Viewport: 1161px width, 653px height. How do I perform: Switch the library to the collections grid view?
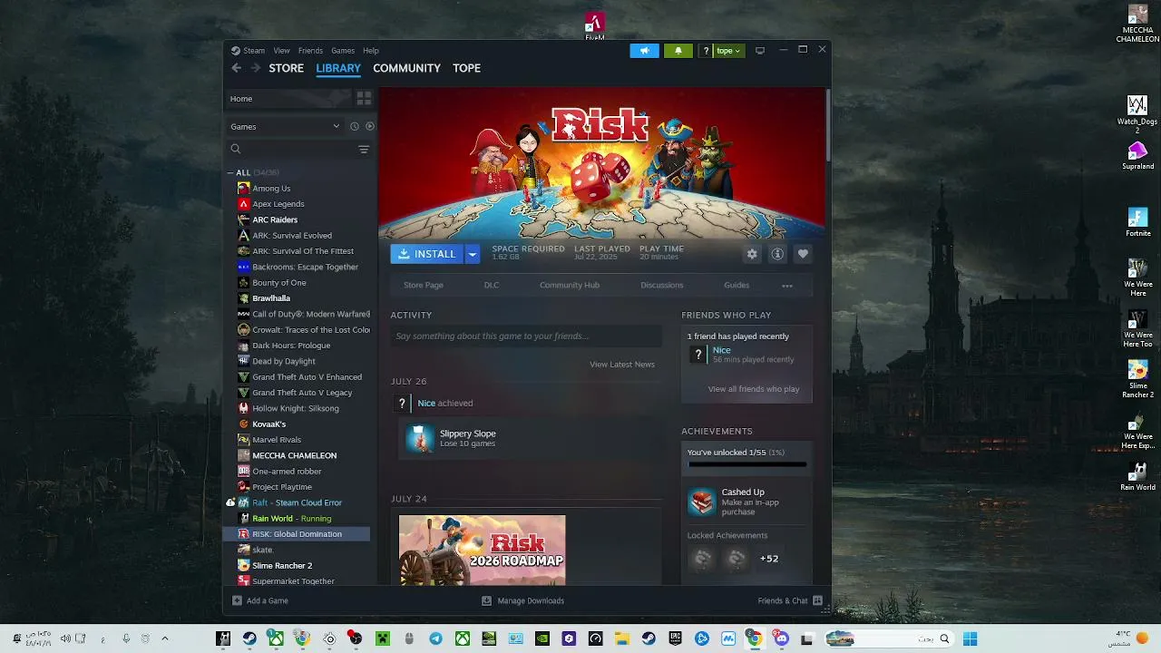(x=364, y=98)
